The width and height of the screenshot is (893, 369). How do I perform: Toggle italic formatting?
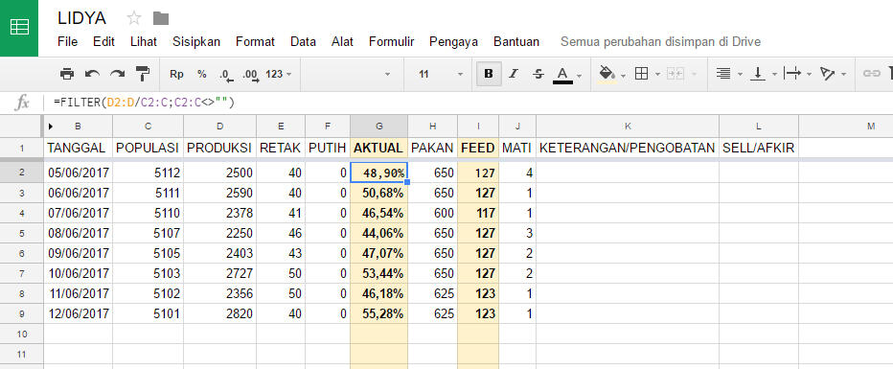(514, 74)
